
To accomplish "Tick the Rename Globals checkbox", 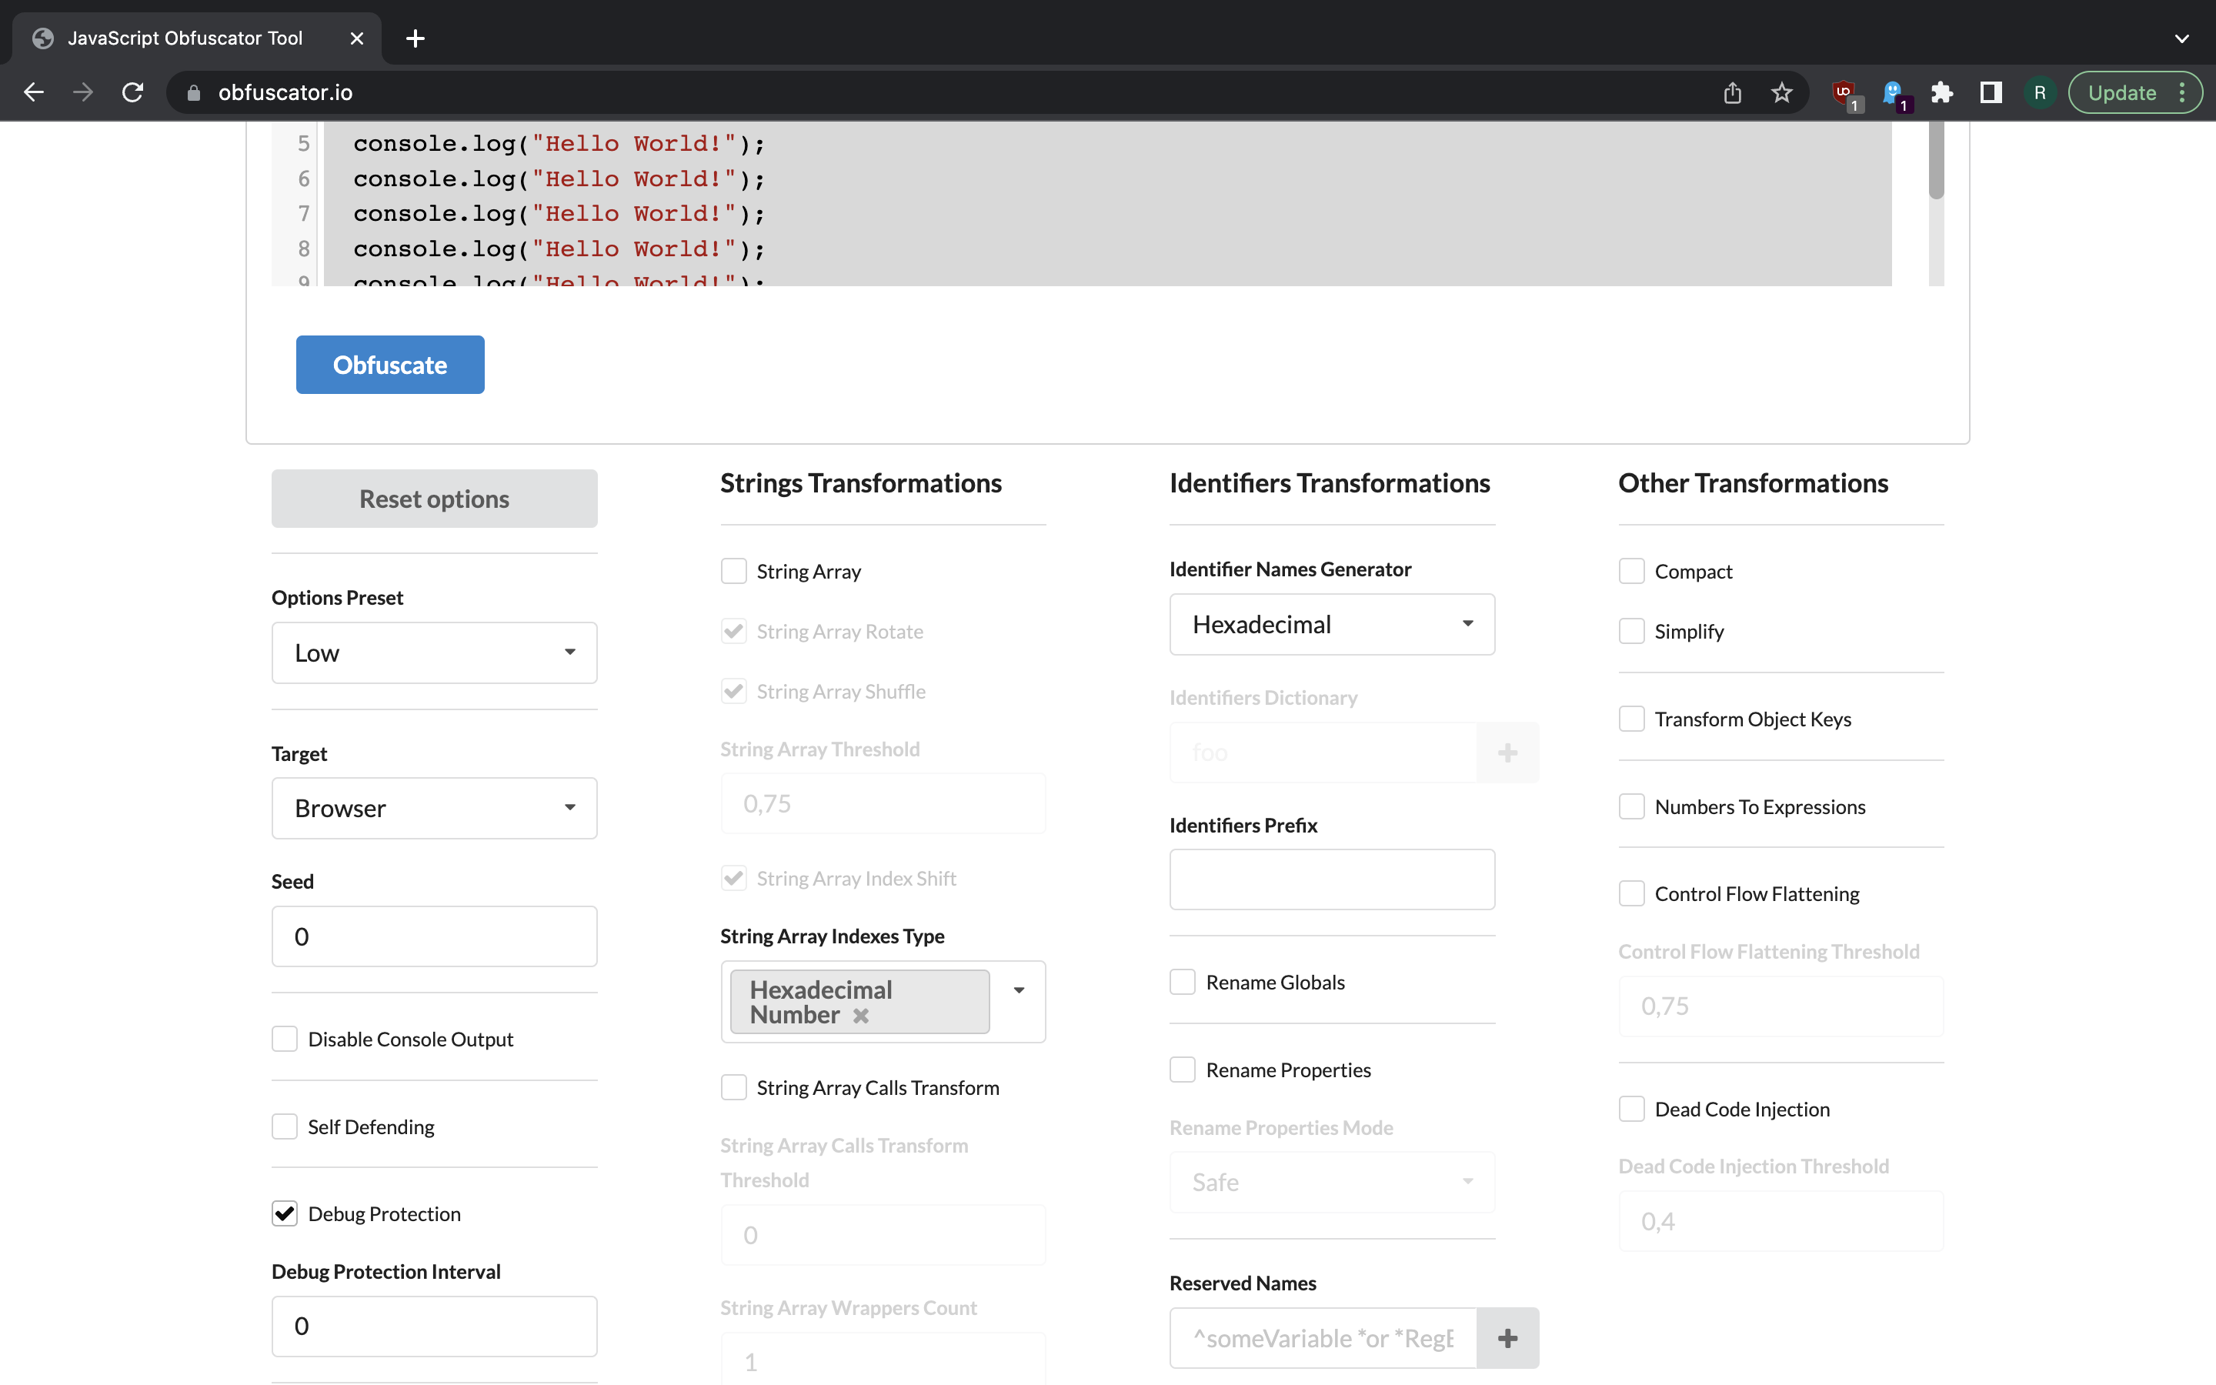I will [1183, 982].
